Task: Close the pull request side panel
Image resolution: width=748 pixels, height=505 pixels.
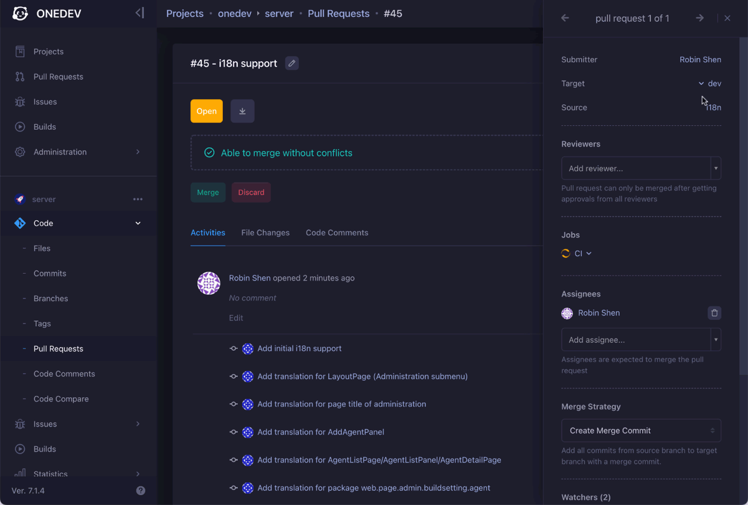Action: [727, 18]
